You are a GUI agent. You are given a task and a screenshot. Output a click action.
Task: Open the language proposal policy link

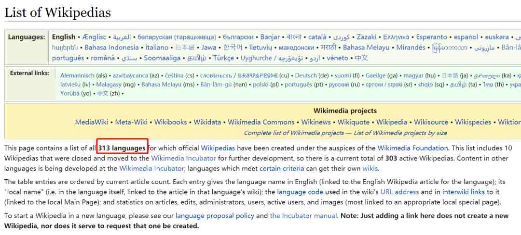(215, 216)
